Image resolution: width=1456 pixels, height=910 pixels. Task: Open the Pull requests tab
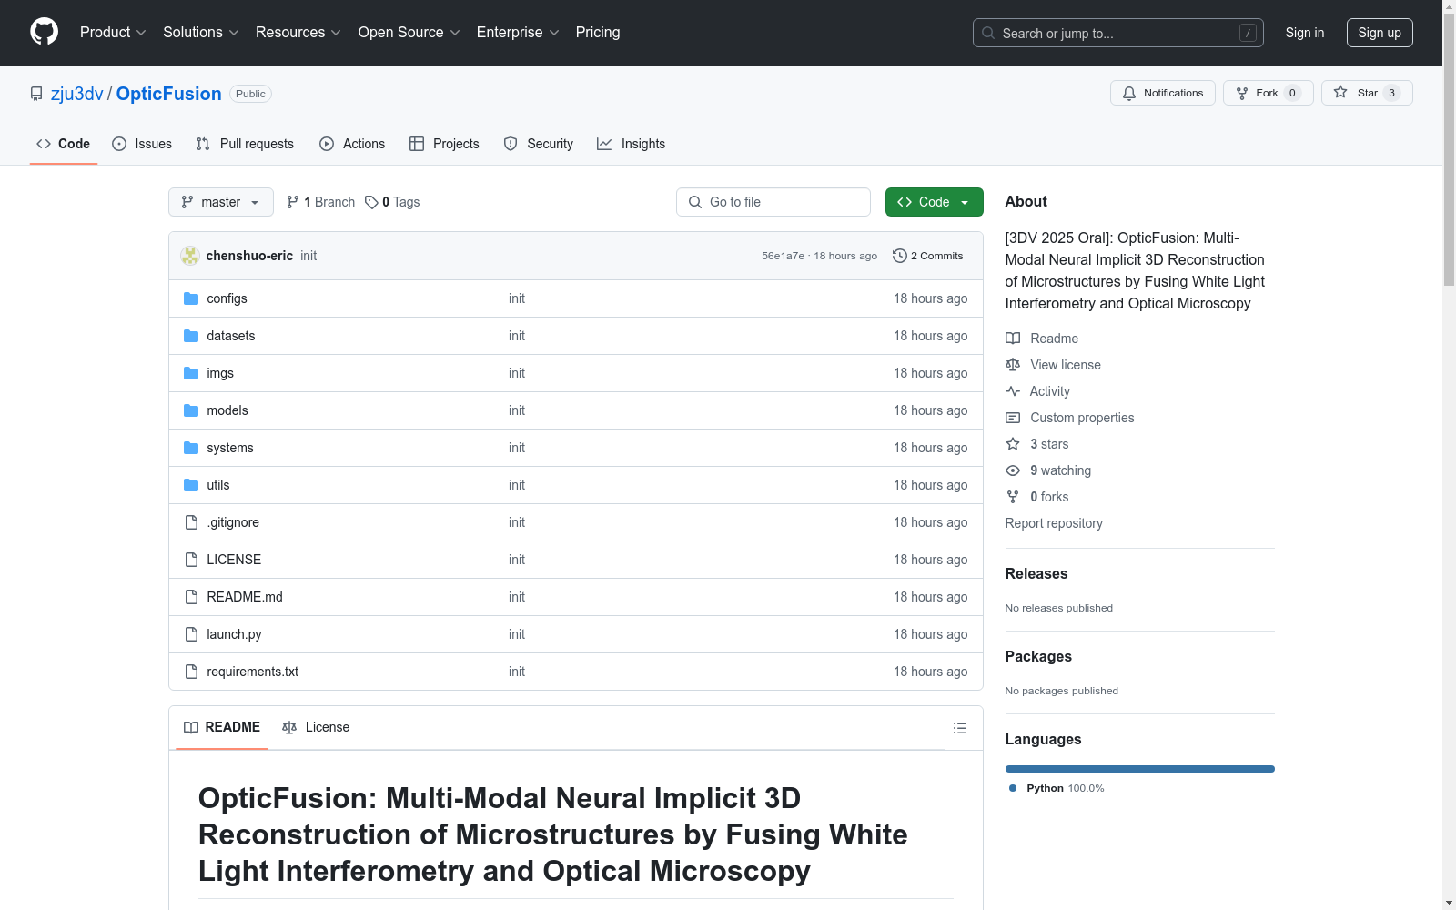[x=245, y=144]
